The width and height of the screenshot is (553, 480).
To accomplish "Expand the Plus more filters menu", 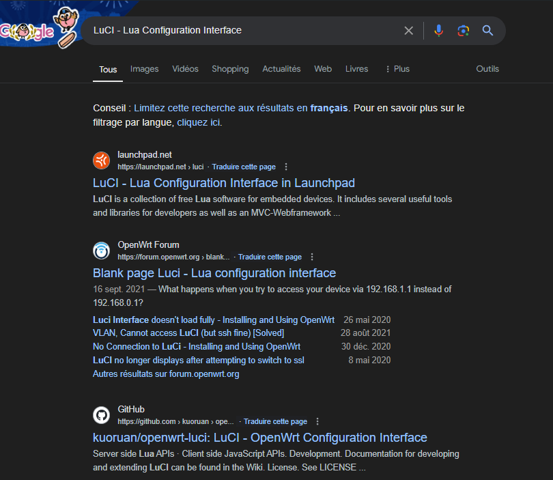I will pos(397,69).
